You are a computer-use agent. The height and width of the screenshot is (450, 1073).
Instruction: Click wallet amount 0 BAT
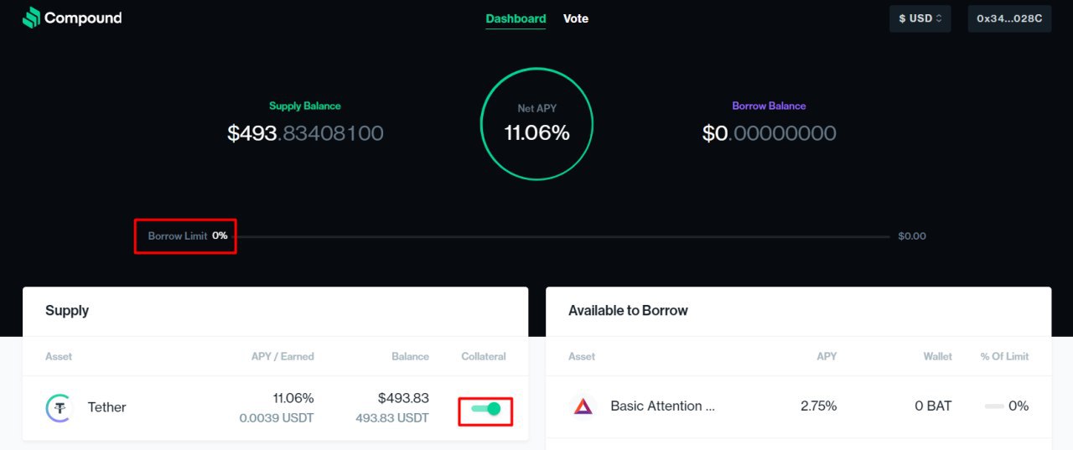coord(933,406)
